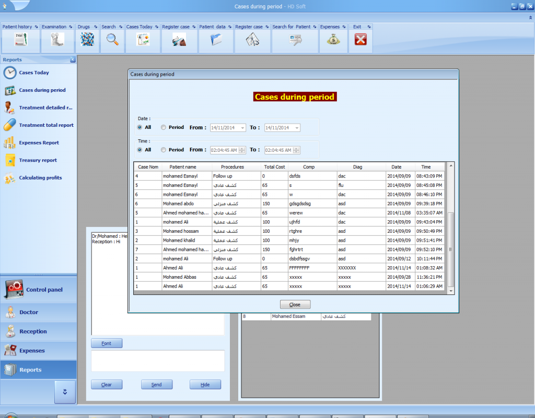Screen dimensions: 535x418
Task: Select the Mohamed hossam patient cell
Action: (187, 231)
